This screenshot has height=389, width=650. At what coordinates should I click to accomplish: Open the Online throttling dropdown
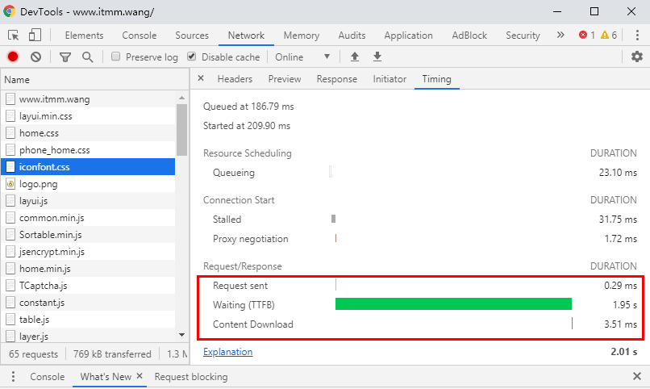click(x=302, y=56)
